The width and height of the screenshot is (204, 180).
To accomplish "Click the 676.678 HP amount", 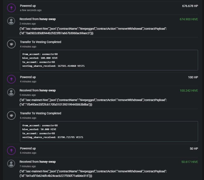I will (190, 6).
